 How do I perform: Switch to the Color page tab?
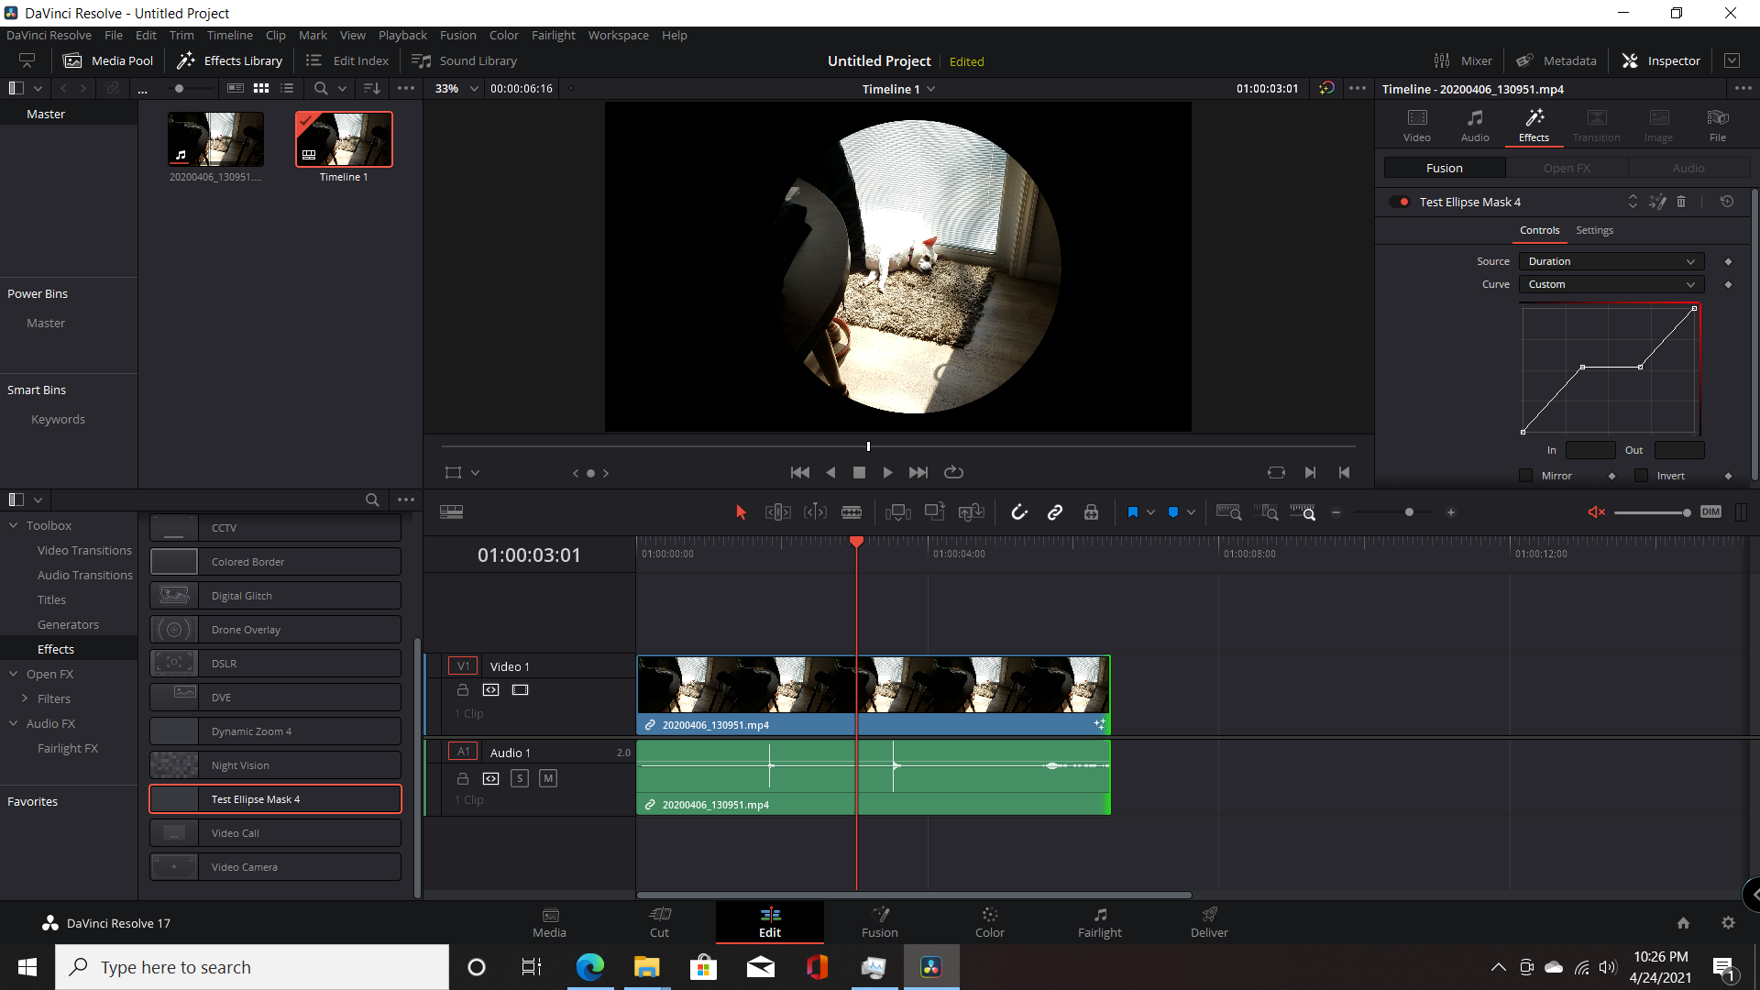point(989,922)
